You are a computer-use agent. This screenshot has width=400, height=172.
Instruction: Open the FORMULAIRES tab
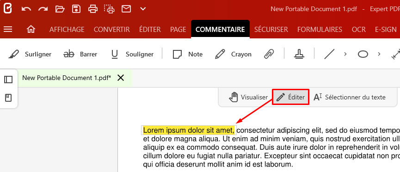click(320, 29)
